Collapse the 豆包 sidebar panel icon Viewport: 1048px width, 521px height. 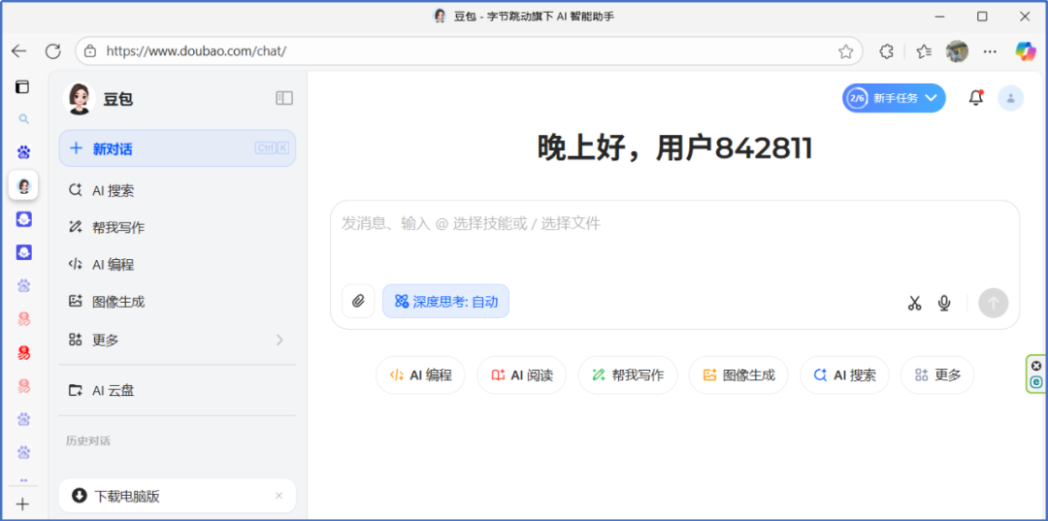click(284, 98)
